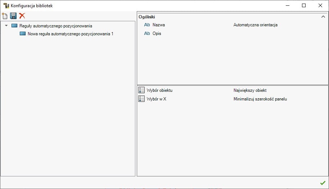Collapse the Reguły automatycznego pozycjonowania tree node

pyautogui.click(x=6, y=26)
